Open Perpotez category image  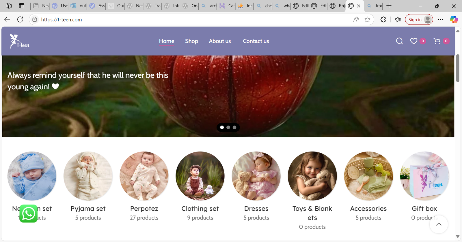(144, 176)
